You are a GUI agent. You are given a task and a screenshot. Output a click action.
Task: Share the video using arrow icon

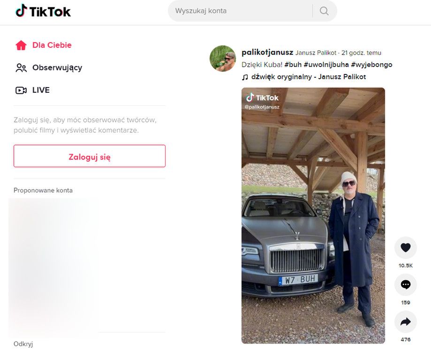pyautogui.click(x=406, y=322)
